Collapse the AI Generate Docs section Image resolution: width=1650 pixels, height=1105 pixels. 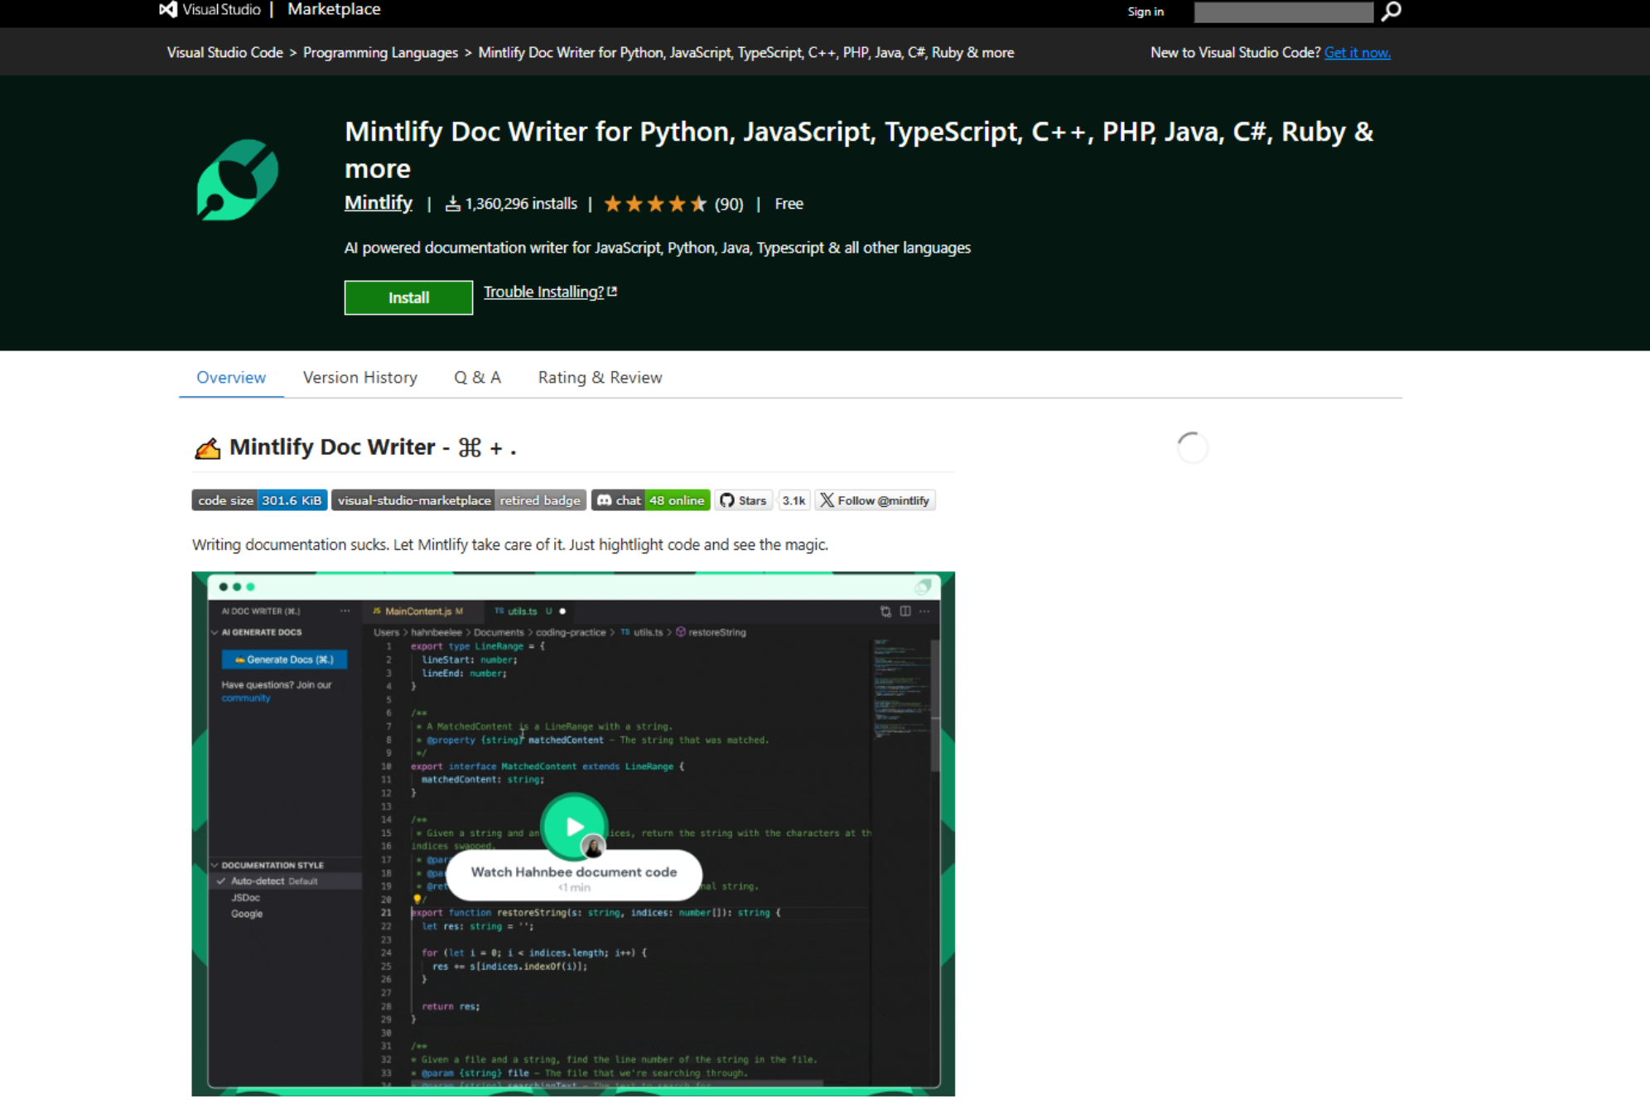(x=215, y=632)
